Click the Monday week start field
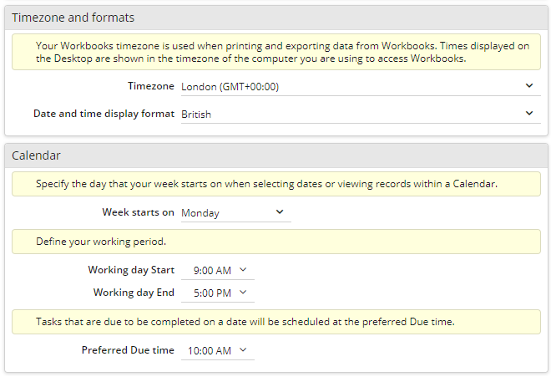 click(235, 212)
